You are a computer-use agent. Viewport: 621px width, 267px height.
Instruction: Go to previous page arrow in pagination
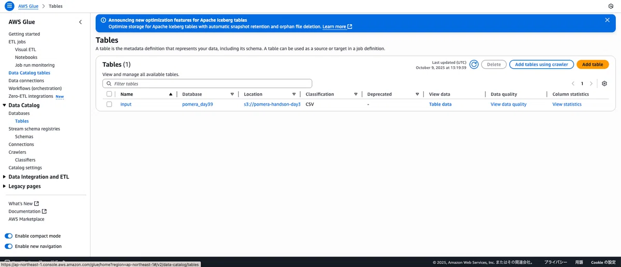click(x=573, y=83)
